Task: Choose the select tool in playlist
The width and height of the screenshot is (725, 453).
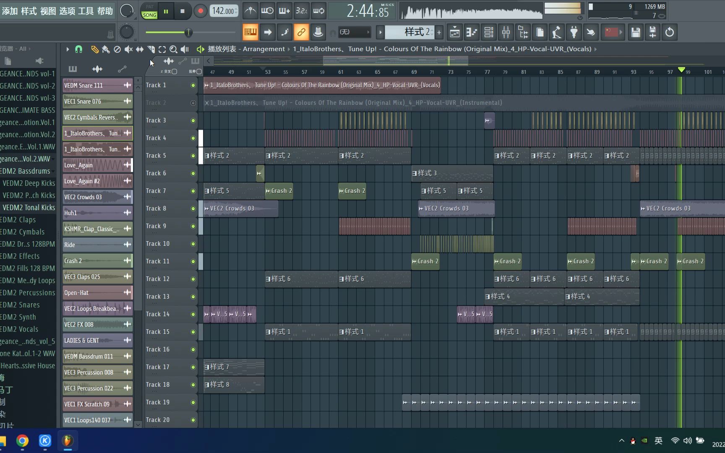Action: tap(162, 49)
